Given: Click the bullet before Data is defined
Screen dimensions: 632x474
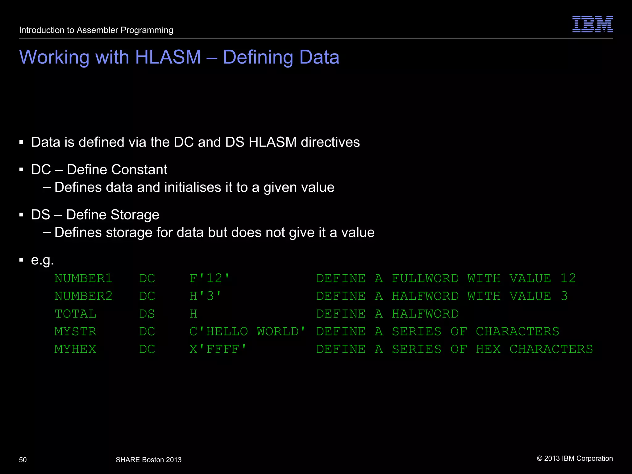Looking at the screenshot, I should (21, 142).
